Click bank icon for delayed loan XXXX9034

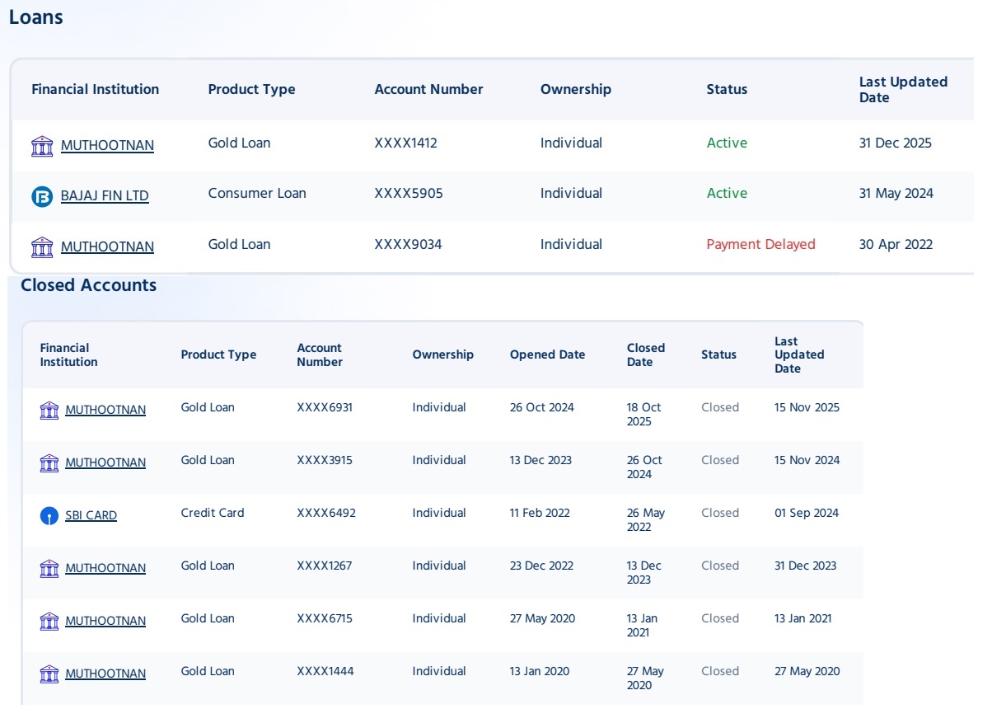tap(42, 247)
